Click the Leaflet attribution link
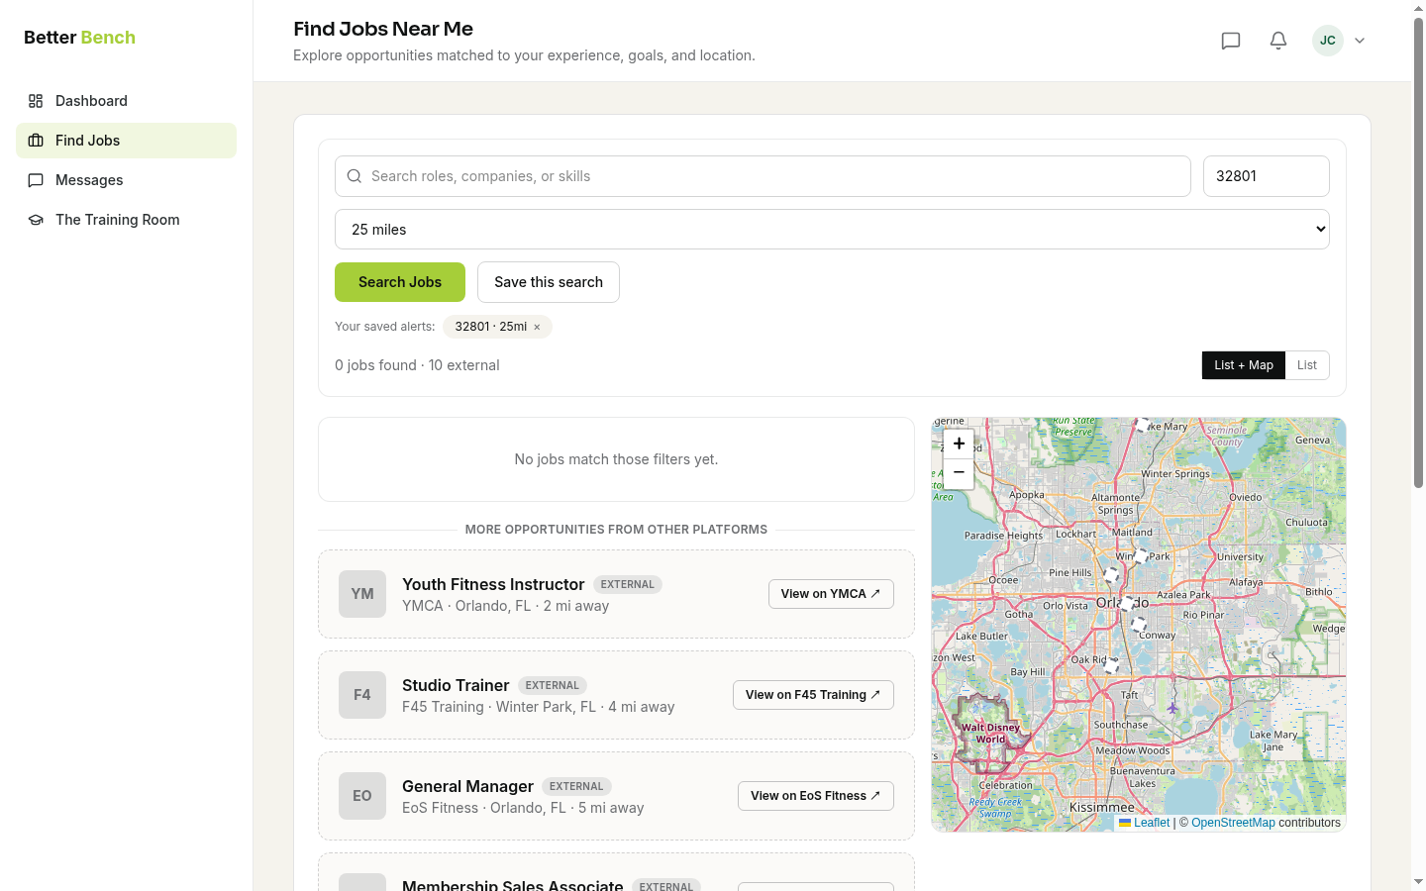The image size is (1426, 891). pyautogui.click(x=1152, y=823)
